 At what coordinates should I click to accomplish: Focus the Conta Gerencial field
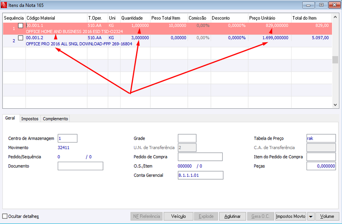tap(200, 175)
